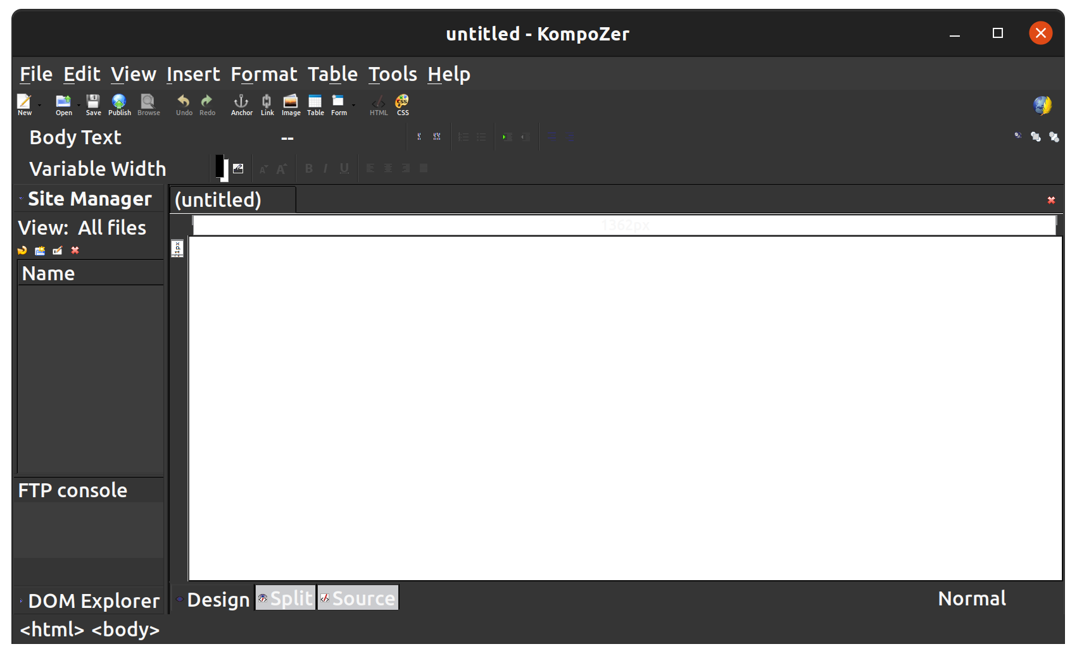Image resolution: width=1077 pixels, height=656 pixels.
Task: Open the Format menu
Action: click(x=264, y=75)
